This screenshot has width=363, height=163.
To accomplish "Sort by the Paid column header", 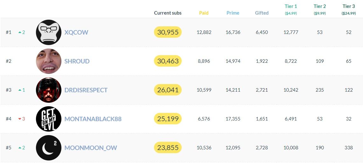I will click(204, 13).
